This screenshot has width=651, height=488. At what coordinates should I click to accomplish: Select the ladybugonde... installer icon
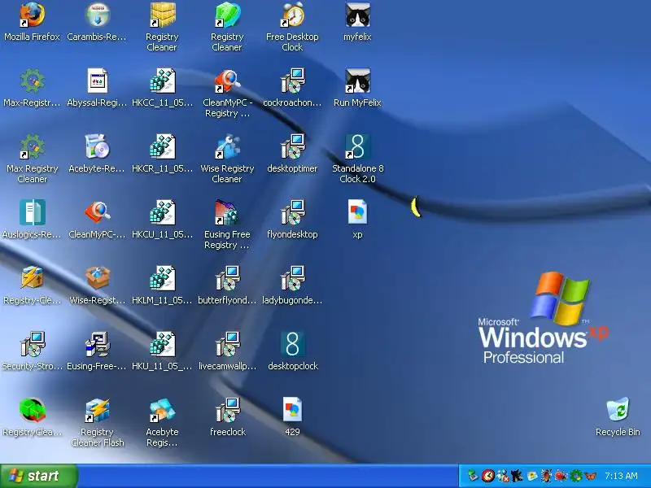tap(292, 278)
